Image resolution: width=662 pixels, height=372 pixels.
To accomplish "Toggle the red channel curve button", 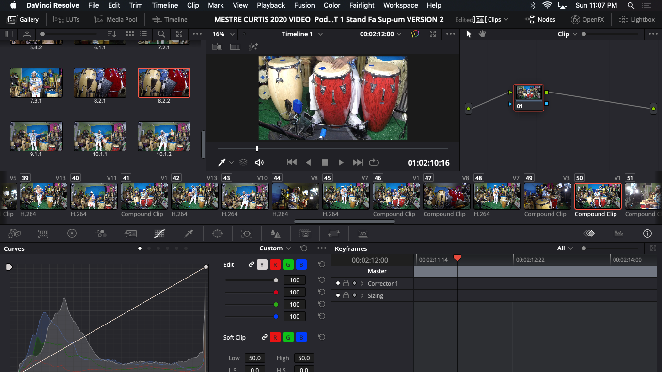I will tap(275, 264).
